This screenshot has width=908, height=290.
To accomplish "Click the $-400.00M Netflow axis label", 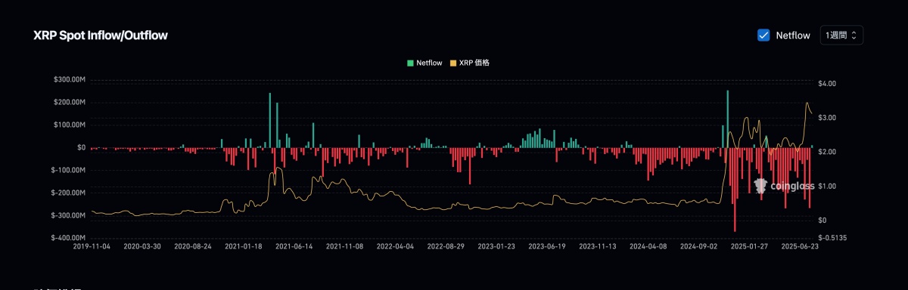I will pos(68,238).
